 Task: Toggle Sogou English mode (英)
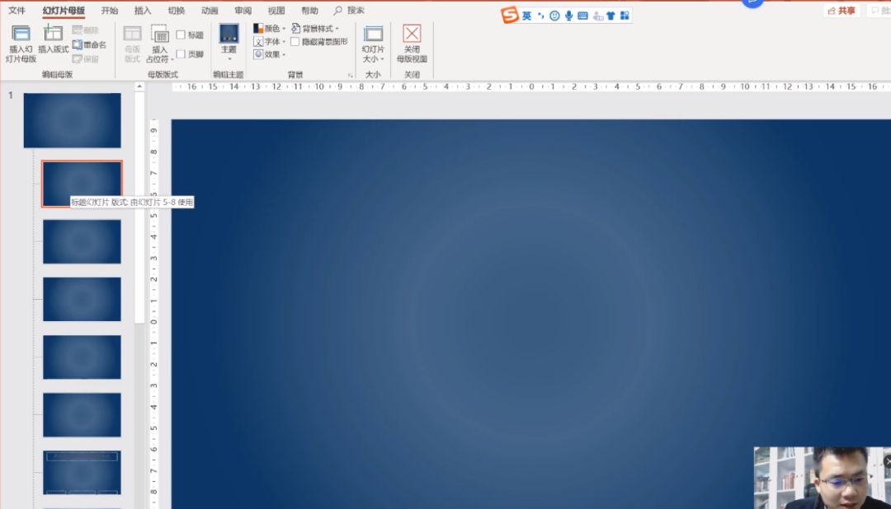point(526,16)
